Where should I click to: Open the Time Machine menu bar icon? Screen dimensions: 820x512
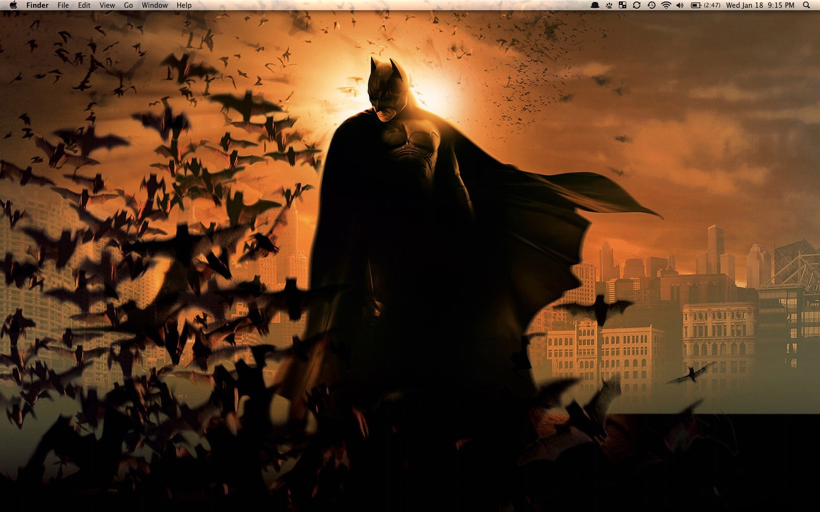651,5
